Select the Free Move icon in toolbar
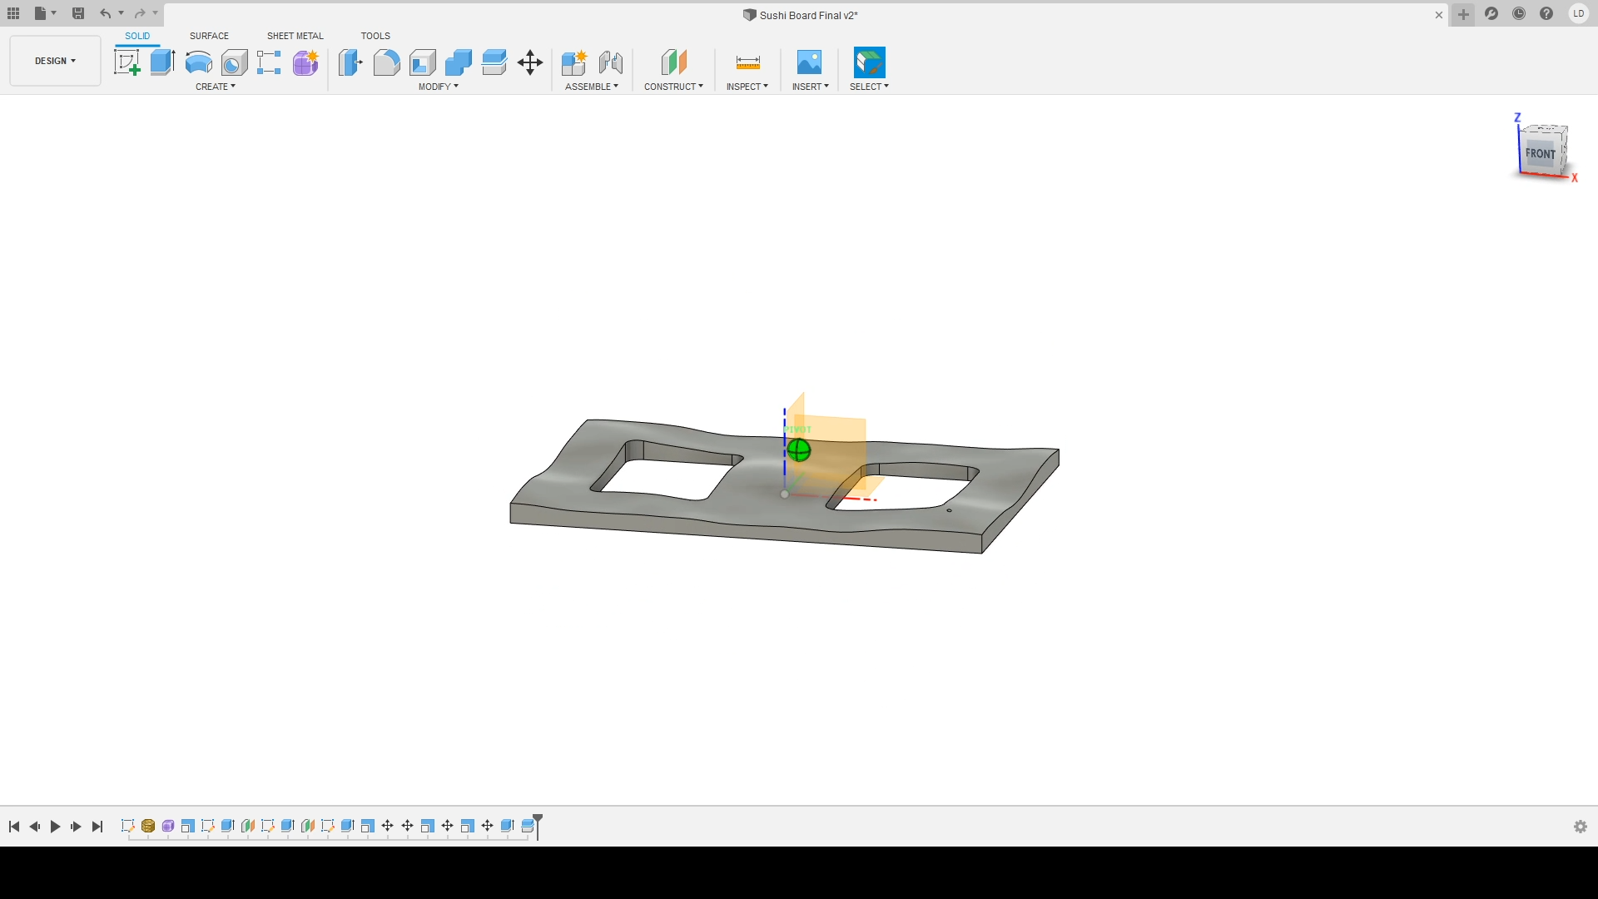The height and width of the screenshot is (899, 1598). coord(529,62)
